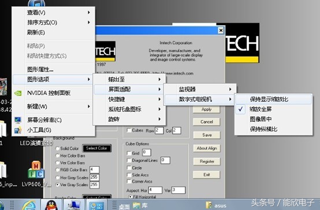Open the 旋转 submenu
Image resolution: width=320 pixels, height=210 pixels.
point(129,119)
